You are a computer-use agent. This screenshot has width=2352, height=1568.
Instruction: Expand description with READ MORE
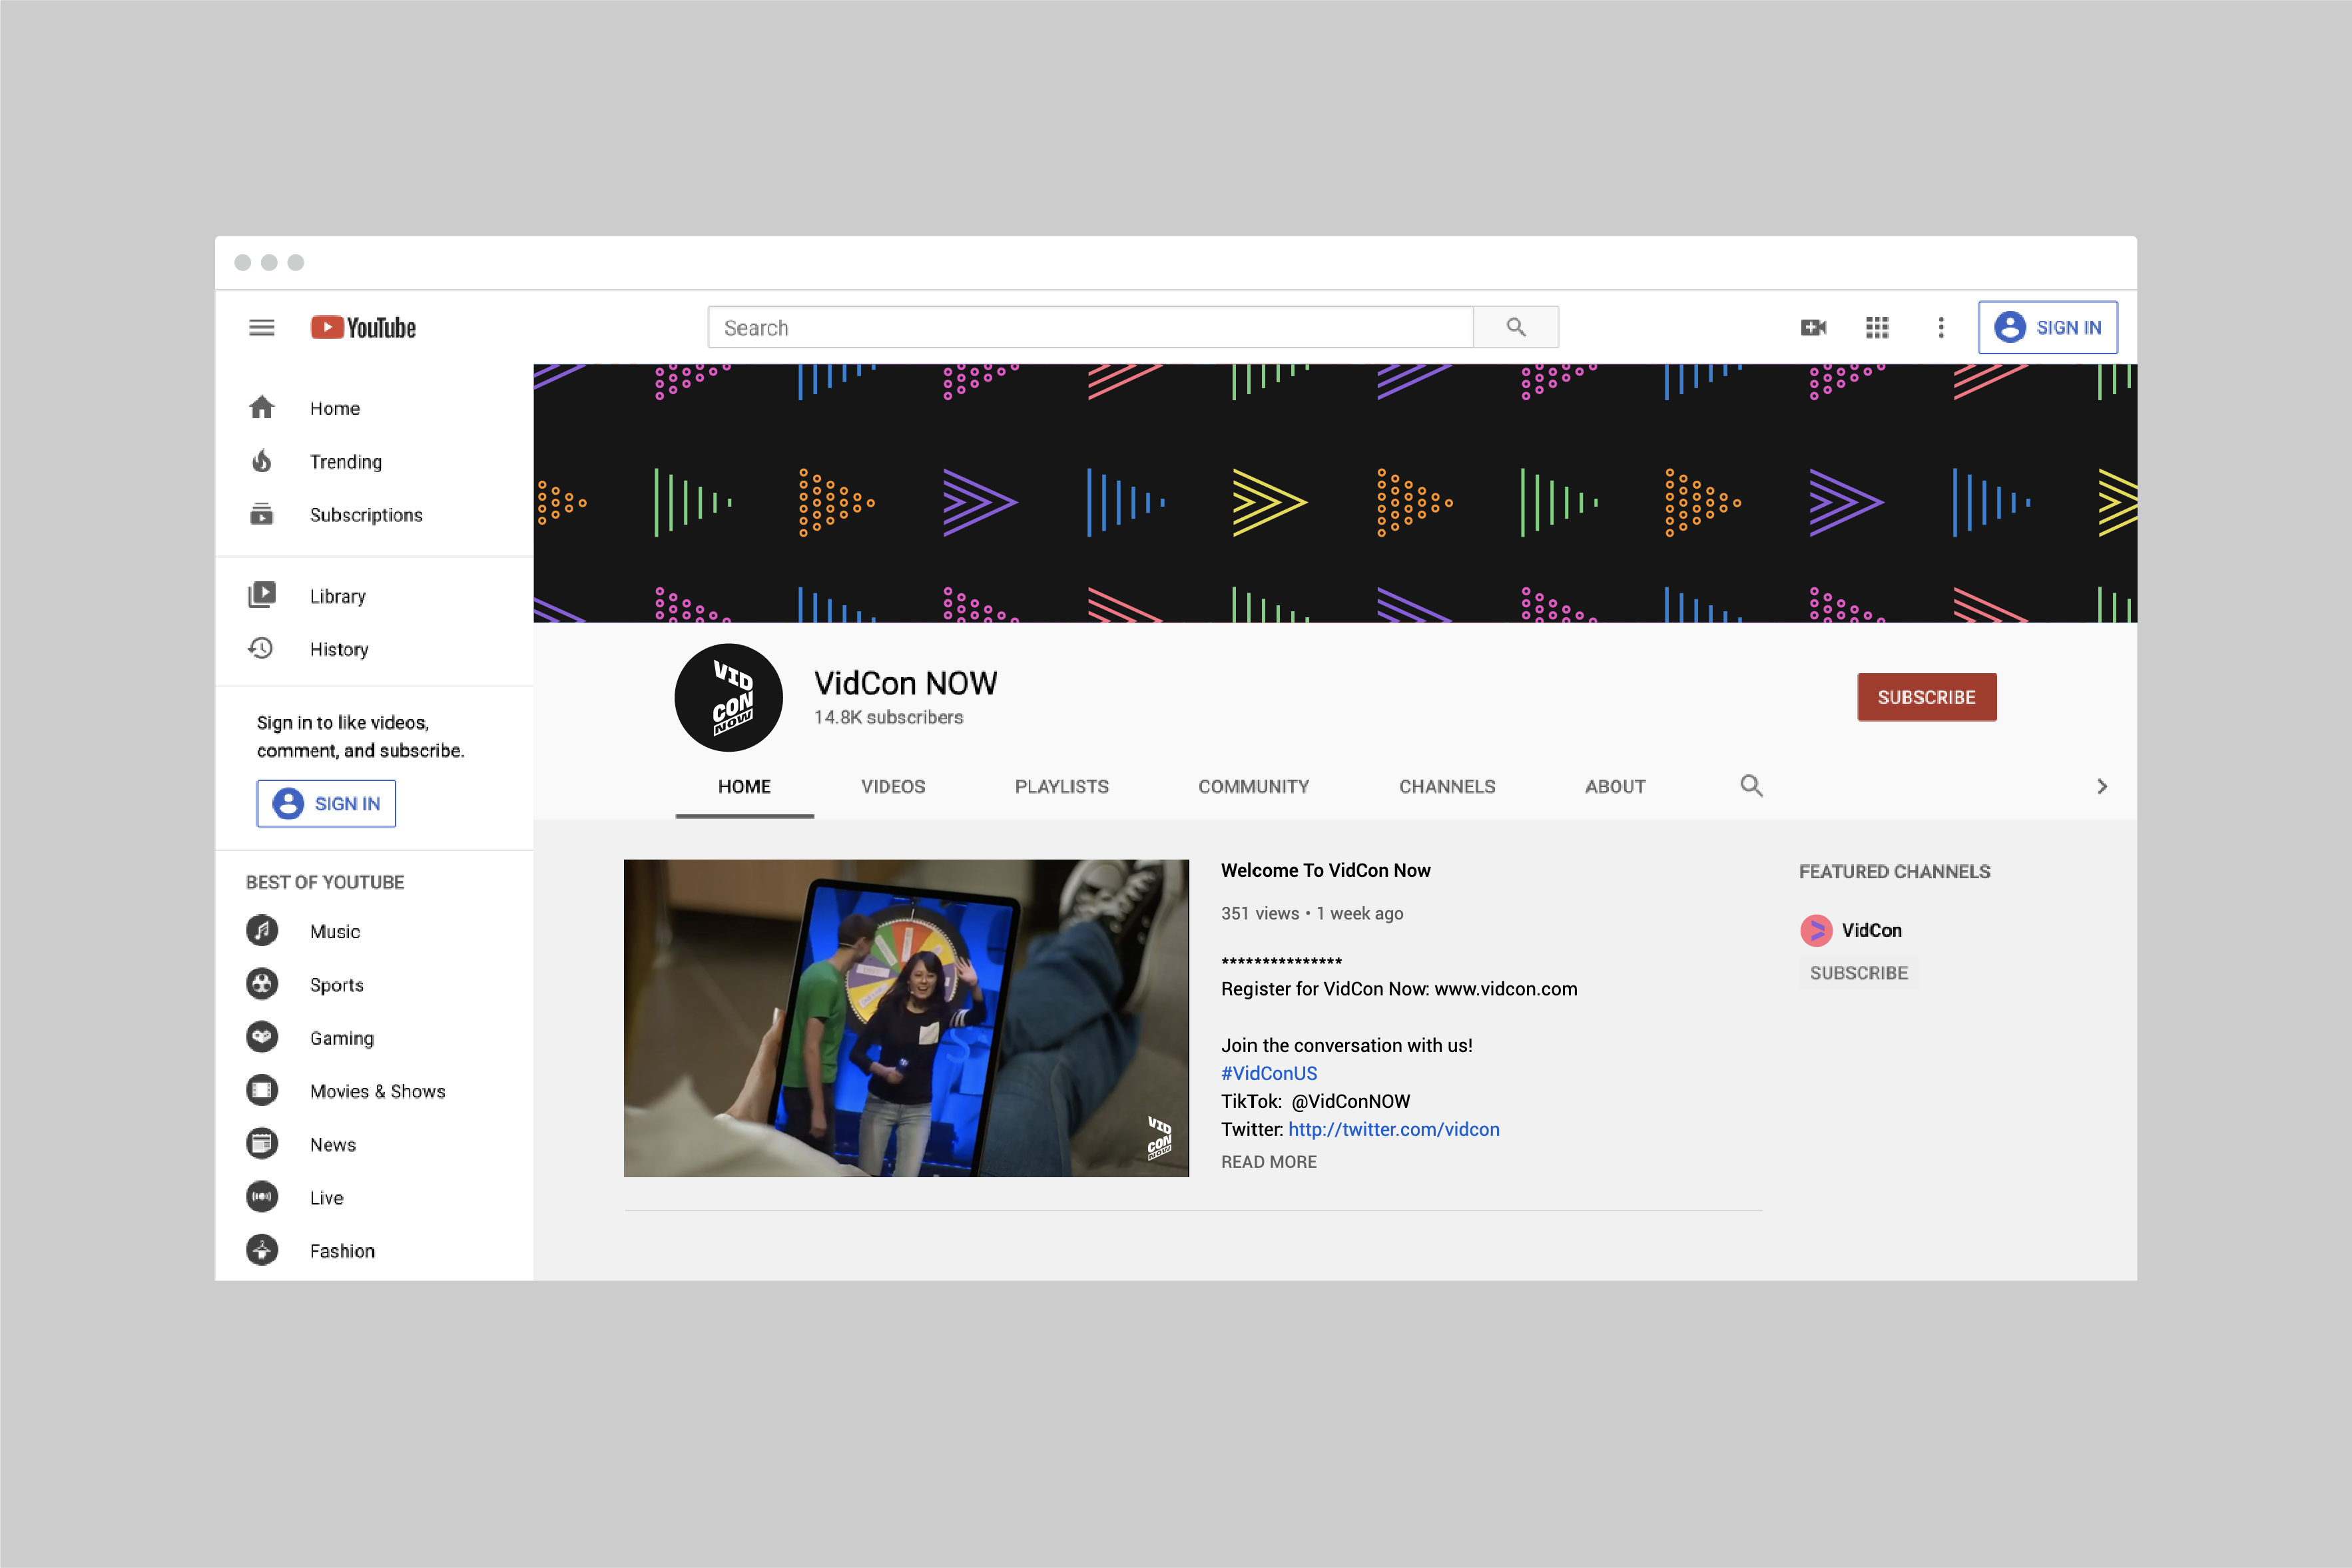click(x=1268, y=1161)
